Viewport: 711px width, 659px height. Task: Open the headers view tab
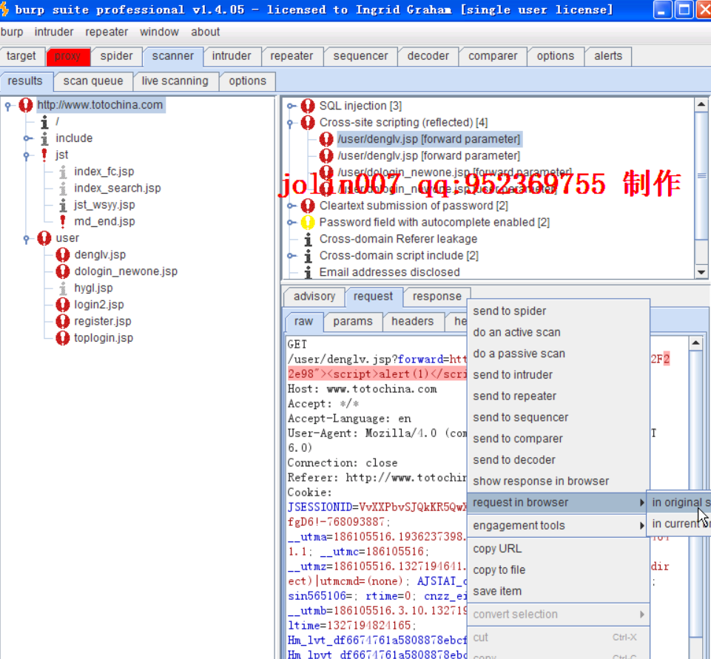[x=413, y=321]
